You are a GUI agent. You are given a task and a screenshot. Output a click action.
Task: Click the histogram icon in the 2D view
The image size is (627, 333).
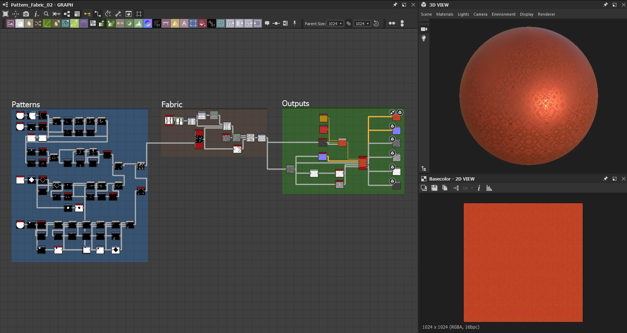point(489,188)
